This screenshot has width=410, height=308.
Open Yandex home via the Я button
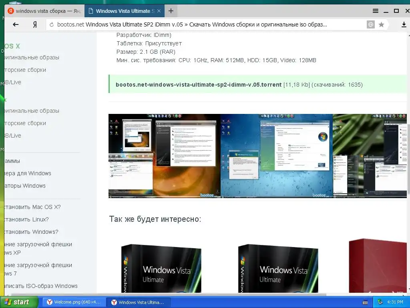point(35,24)
